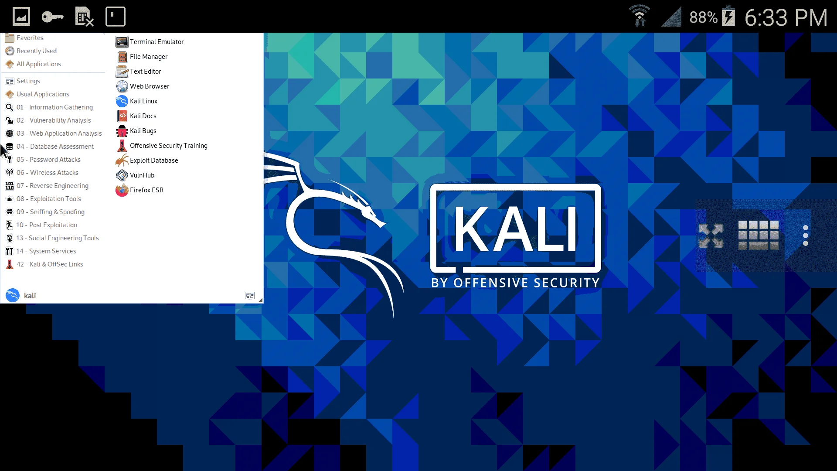Show All Applications category
837x471 pixels.
(x=33, y=64)
